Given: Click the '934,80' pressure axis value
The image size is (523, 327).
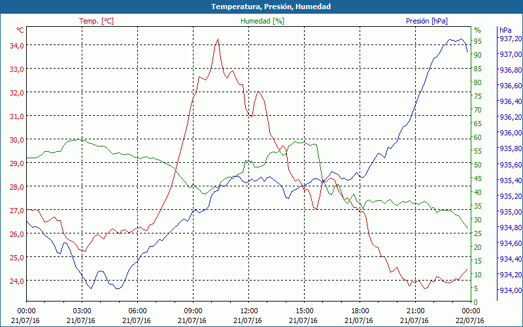Looking at the screenshot, I should point(511,228).
